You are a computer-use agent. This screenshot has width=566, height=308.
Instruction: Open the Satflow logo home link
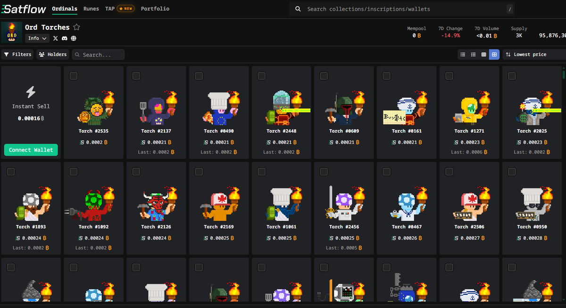pyautogui.click(x=23, y=9)
